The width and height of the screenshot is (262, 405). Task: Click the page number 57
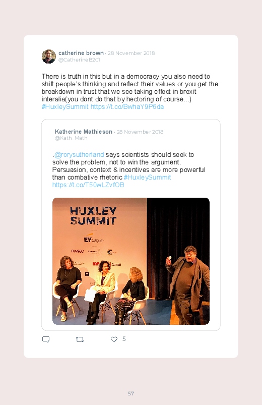131,393
